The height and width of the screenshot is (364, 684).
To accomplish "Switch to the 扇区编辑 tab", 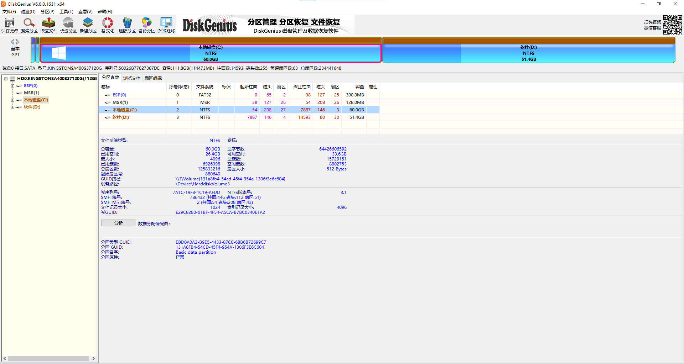I will click(x=153, y=78).
